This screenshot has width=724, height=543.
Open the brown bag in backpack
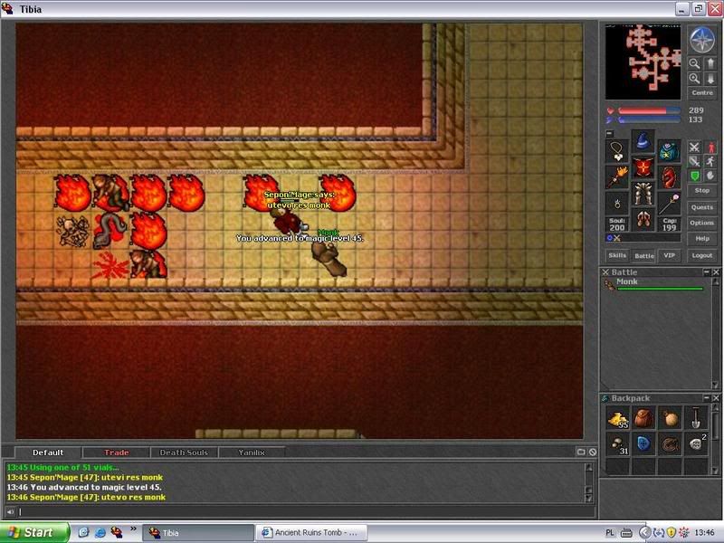[643, 418]
